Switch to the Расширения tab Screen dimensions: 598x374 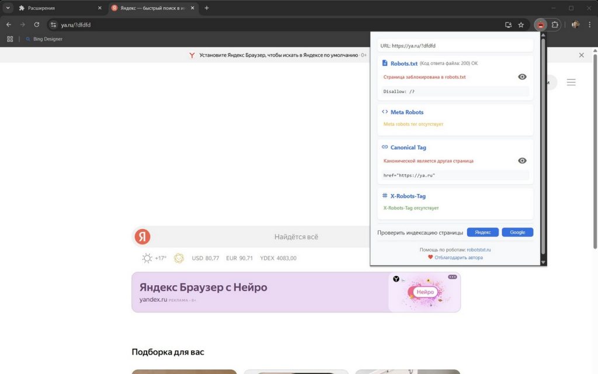click(61, 8)
